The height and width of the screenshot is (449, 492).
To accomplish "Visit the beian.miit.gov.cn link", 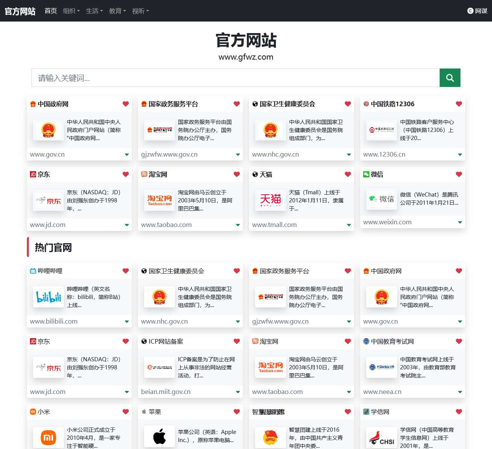I will click(166, 392).
